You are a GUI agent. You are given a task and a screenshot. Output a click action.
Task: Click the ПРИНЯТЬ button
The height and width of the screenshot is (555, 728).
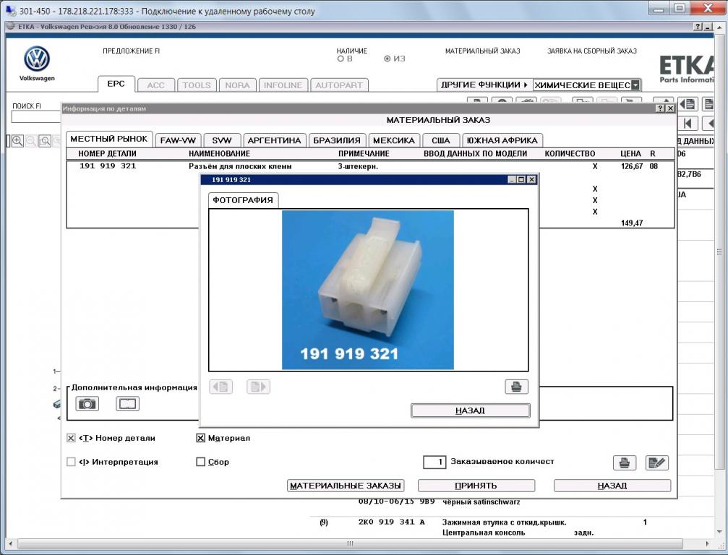[476, 486]
